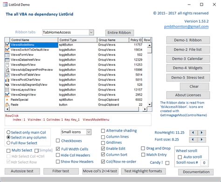The width and height of the screenshot is (221, 182).
Task: Enable Drag and Drop
Action: pyautogui.click(x=143, y=148)
